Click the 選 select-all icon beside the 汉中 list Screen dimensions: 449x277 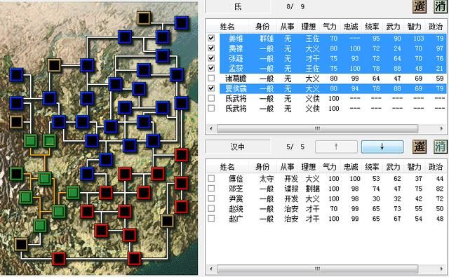click(420, 147)
